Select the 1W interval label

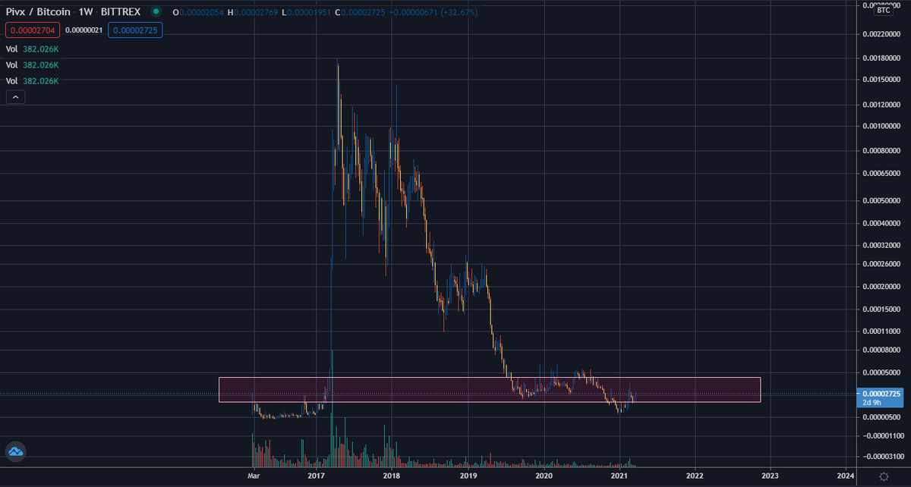pos(86,12)
